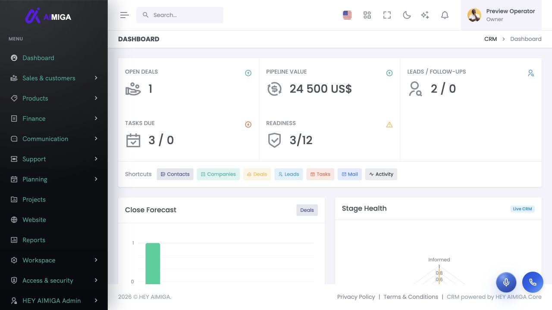This screenshot has height=310, width=552.
Task: Open the language flag selector
Action: click(347, 15)
